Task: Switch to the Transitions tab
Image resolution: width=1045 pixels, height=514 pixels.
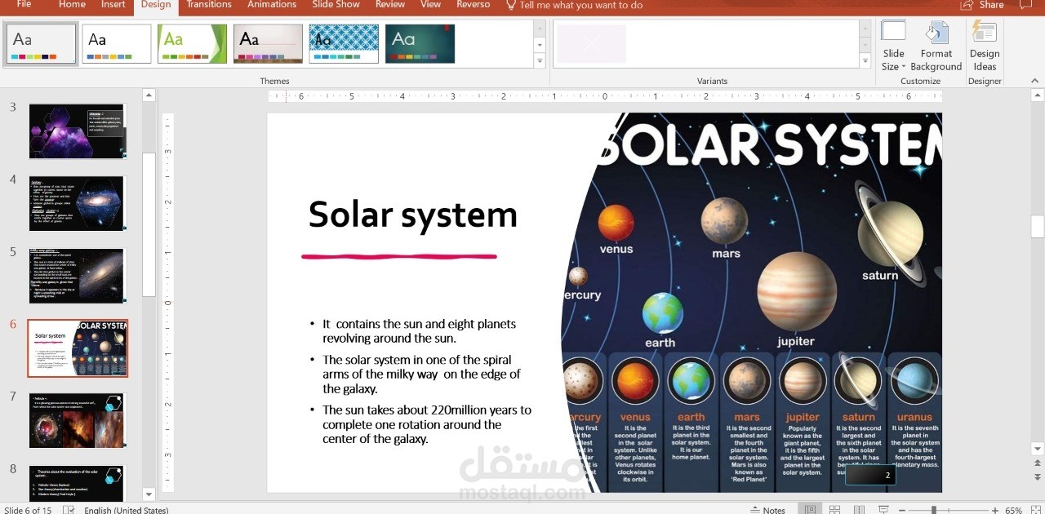Action: pos(209,5)
